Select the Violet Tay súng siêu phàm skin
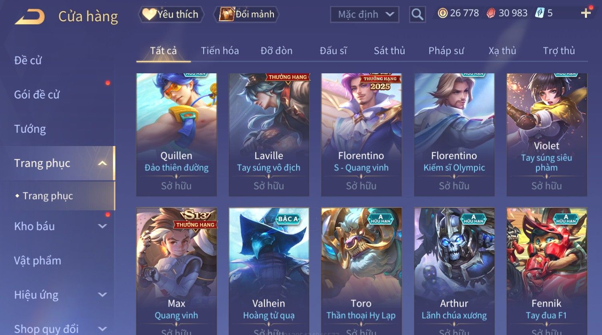 (x=546, y=134)
